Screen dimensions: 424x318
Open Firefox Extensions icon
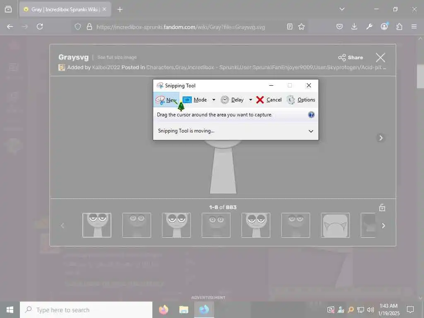(x=399, y=26)
